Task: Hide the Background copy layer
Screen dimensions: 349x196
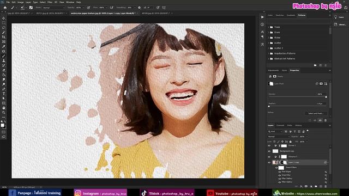Action: pos(269,151)
